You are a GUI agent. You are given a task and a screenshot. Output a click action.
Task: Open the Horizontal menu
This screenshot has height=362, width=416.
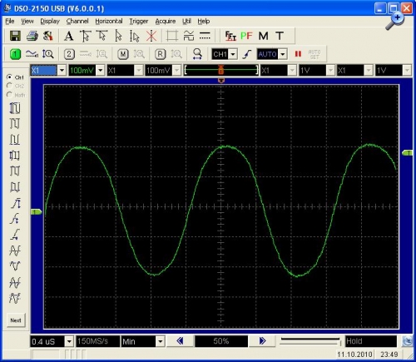pyautogui.click(x=109, y=22)
